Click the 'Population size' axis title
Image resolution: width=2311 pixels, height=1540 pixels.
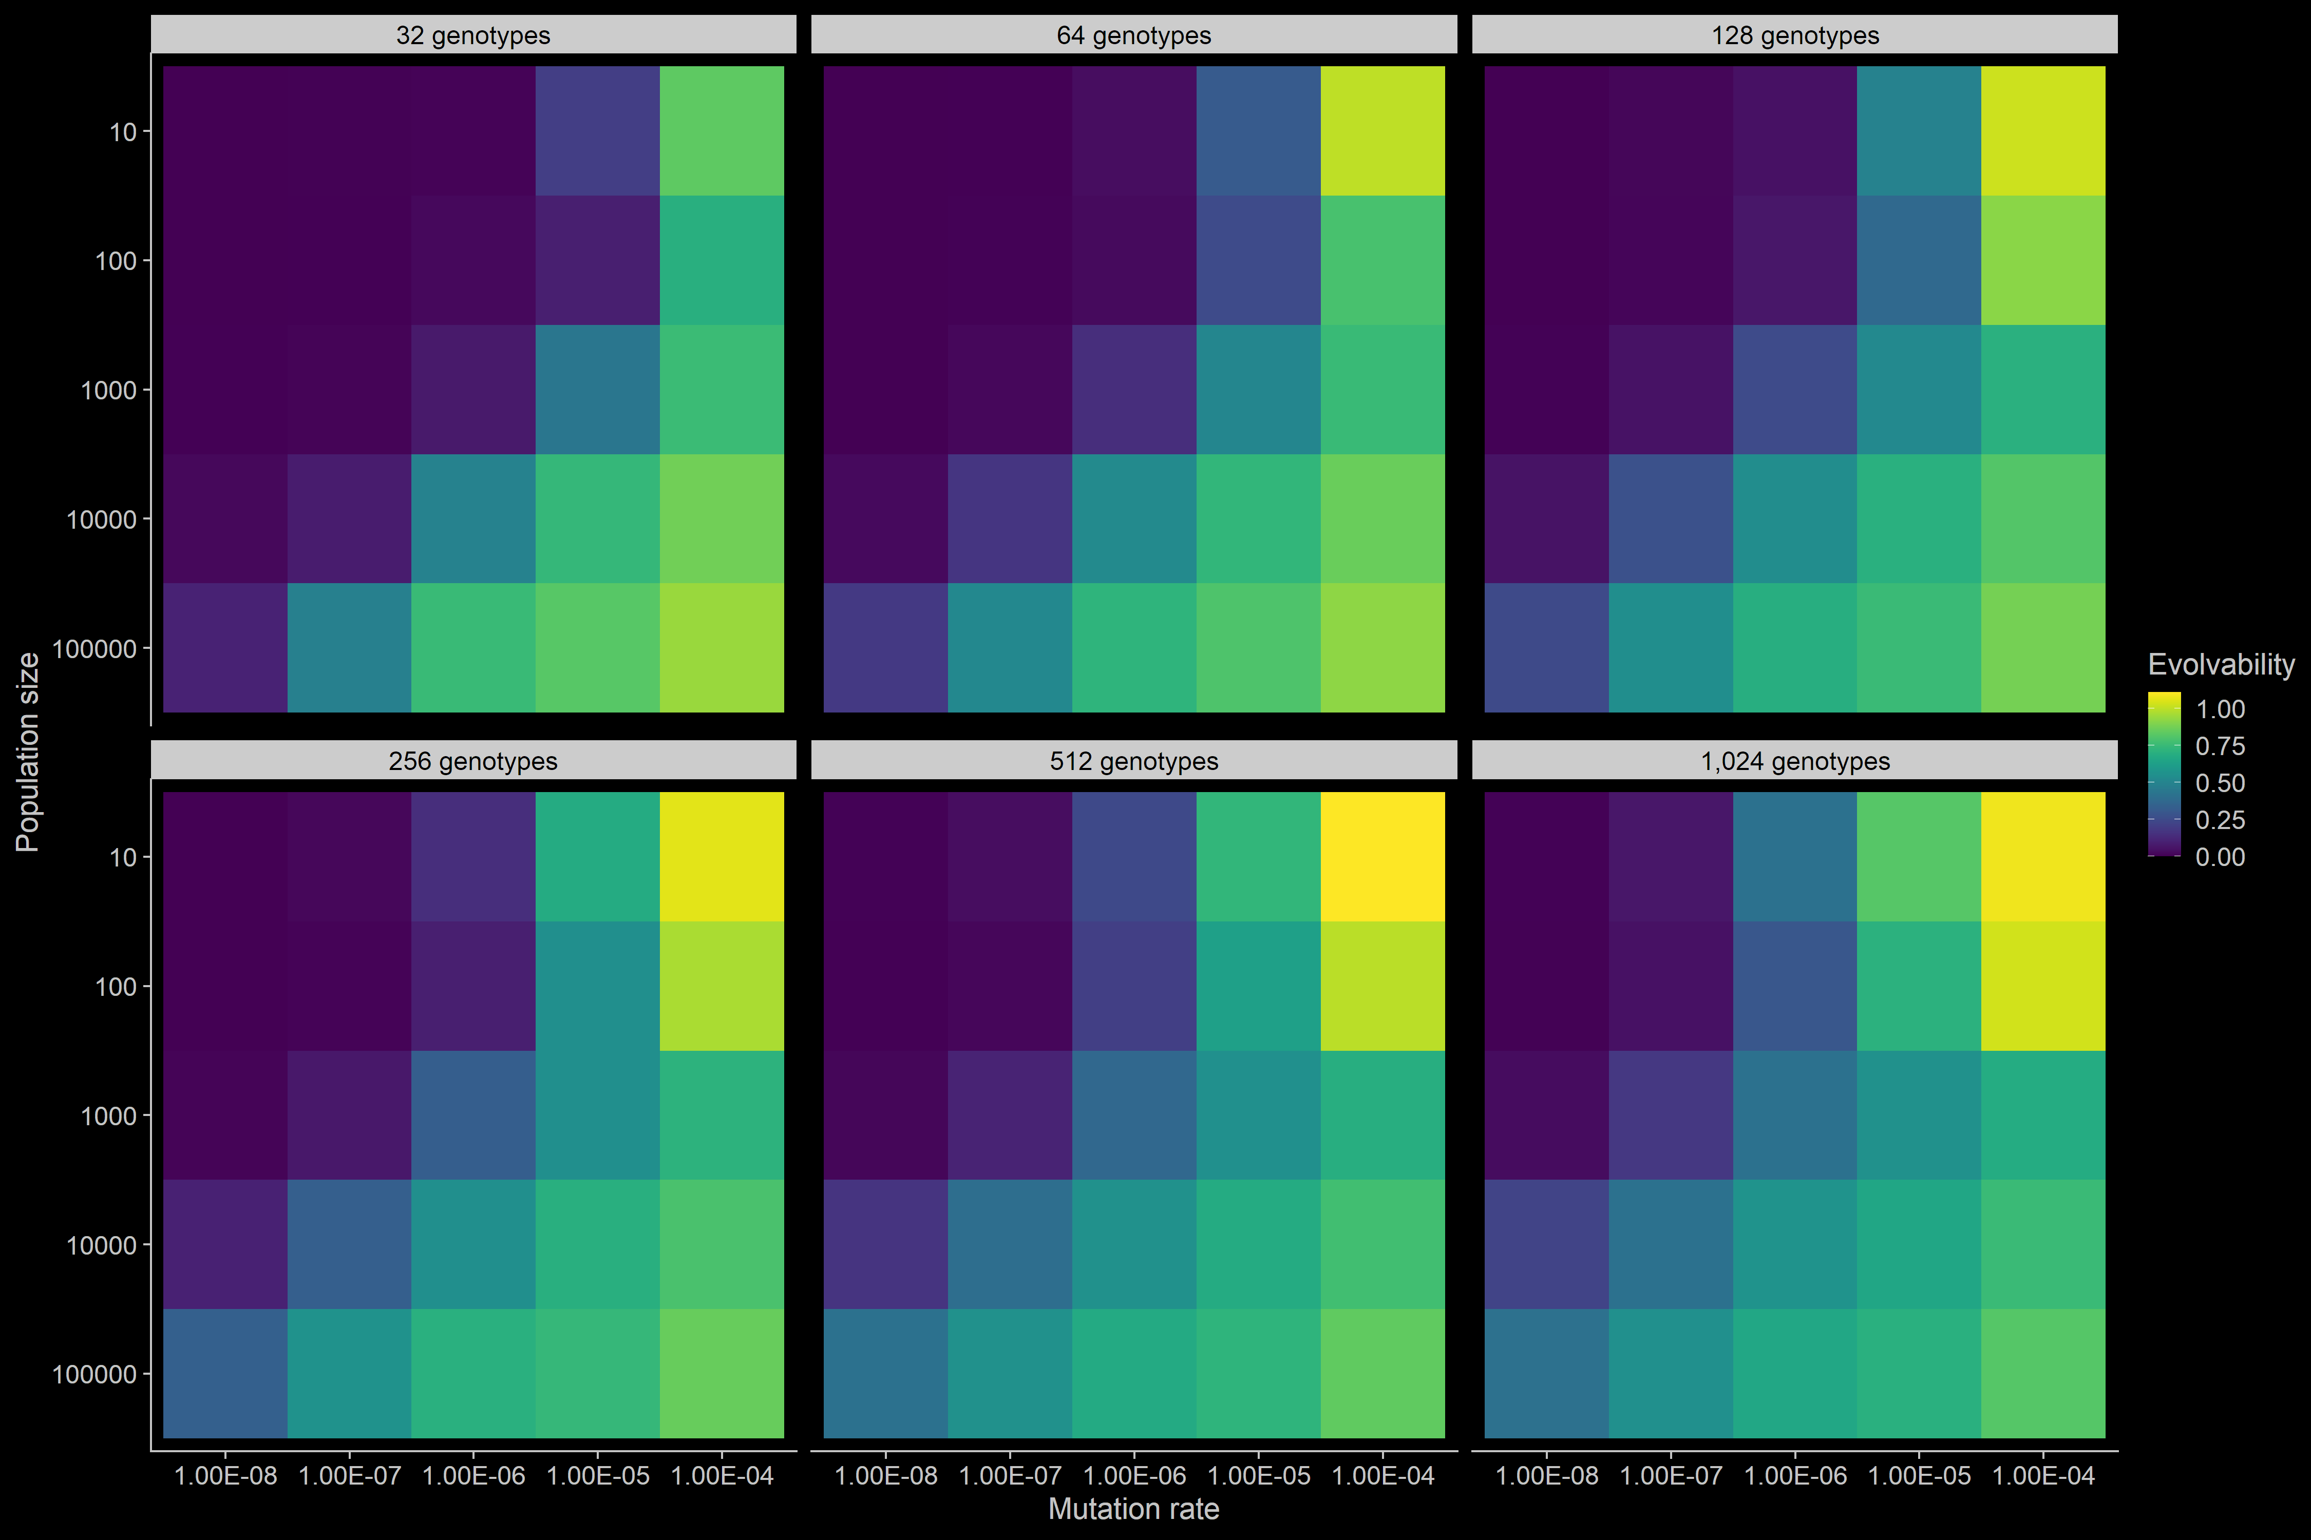(x=28, y=752)
